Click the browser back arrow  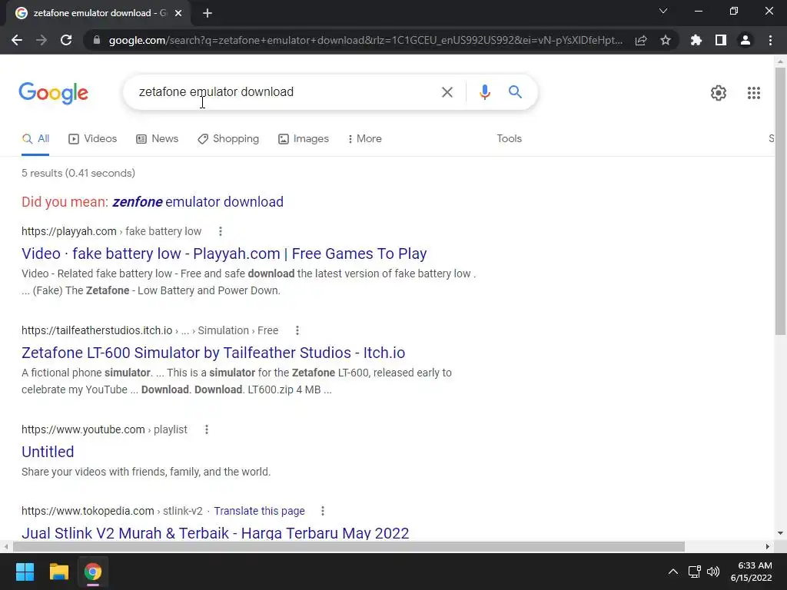coord(17,40)
